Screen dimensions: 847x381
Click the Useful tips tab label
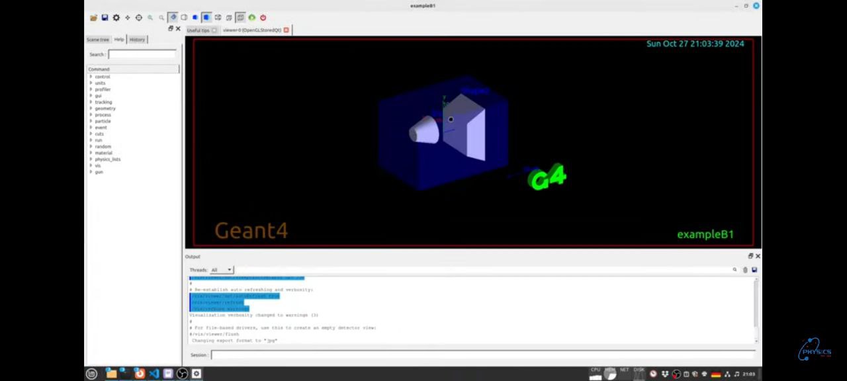point(198,30)
